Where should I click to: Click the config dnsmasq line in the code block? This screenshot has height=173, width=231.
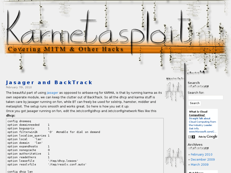pos(19,121)
